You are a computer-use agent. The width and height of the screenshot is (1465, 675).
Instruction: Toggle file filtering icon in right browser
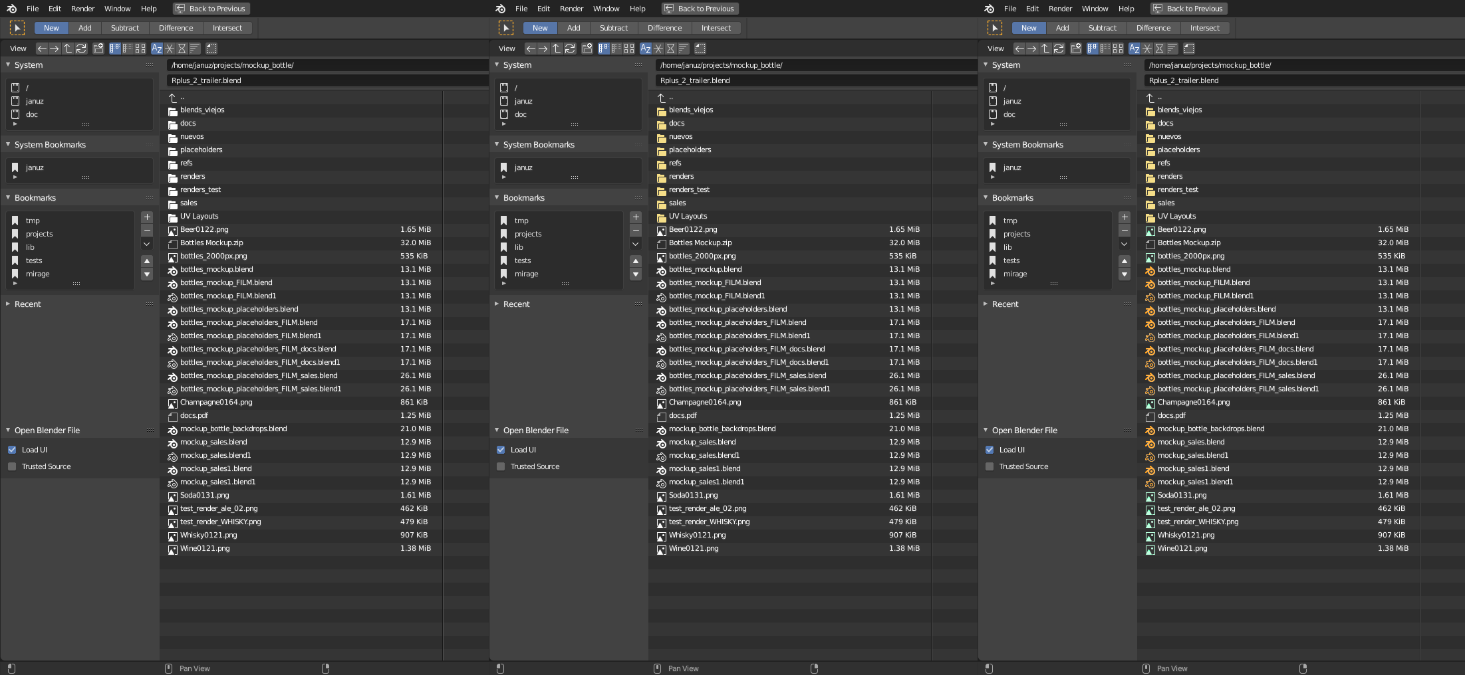tap(1189, 48)
